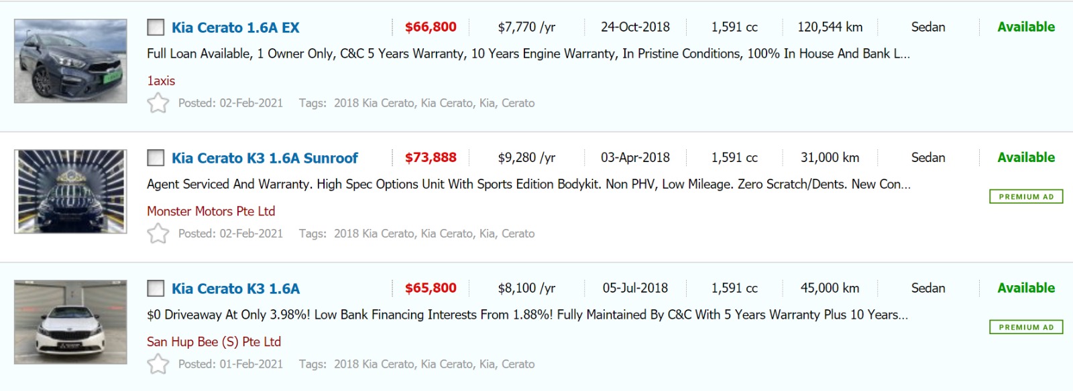Star the Kia Cerato K3 1.6A Sunroof listing
The width and height of the screenshot is (1073, 391).
158,234
